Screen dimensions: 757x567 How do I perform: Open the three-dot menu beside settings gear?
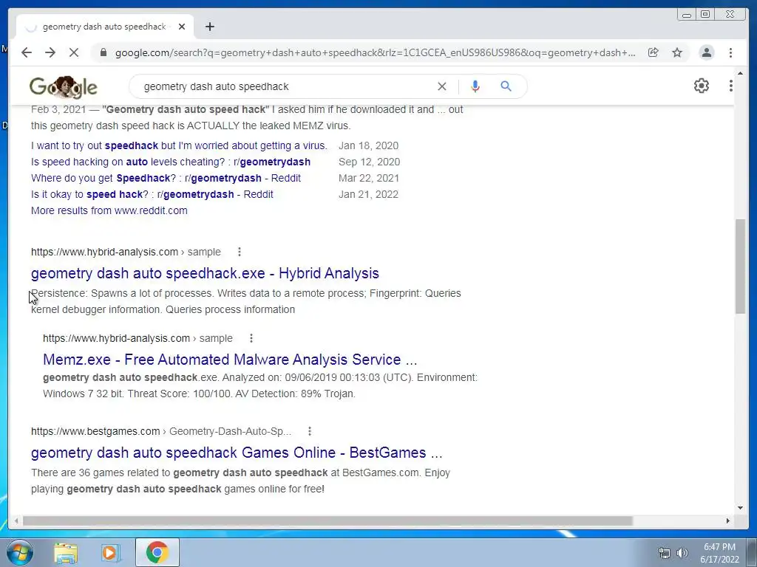[x=730, y=86]
